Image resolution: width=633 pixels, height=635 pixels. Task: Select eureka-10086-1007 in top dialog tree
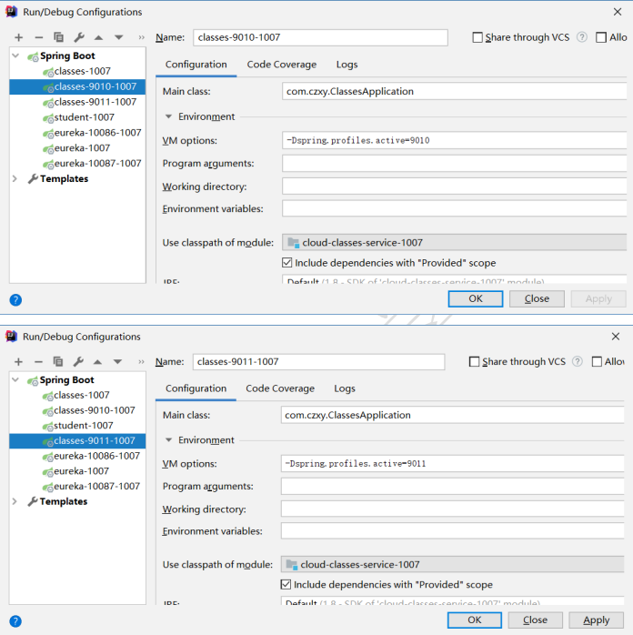click(x=97, y=133)
